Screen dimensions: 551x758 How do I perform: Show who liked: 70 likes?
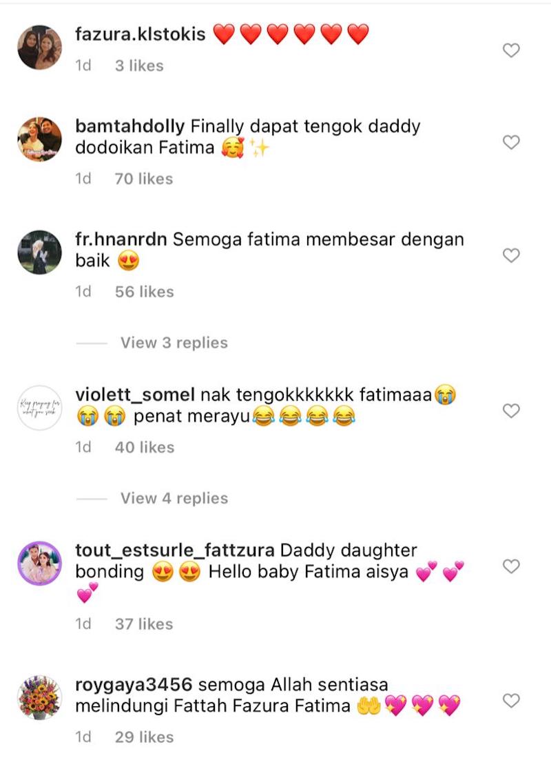click(144, 179)
